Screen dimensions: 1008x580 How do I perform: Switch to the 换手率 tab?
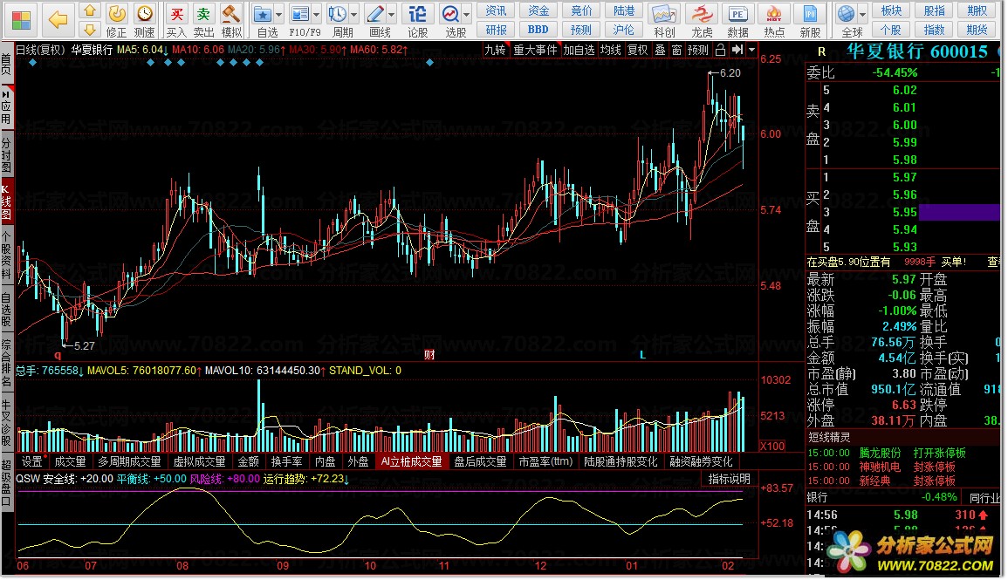(286, 461)
